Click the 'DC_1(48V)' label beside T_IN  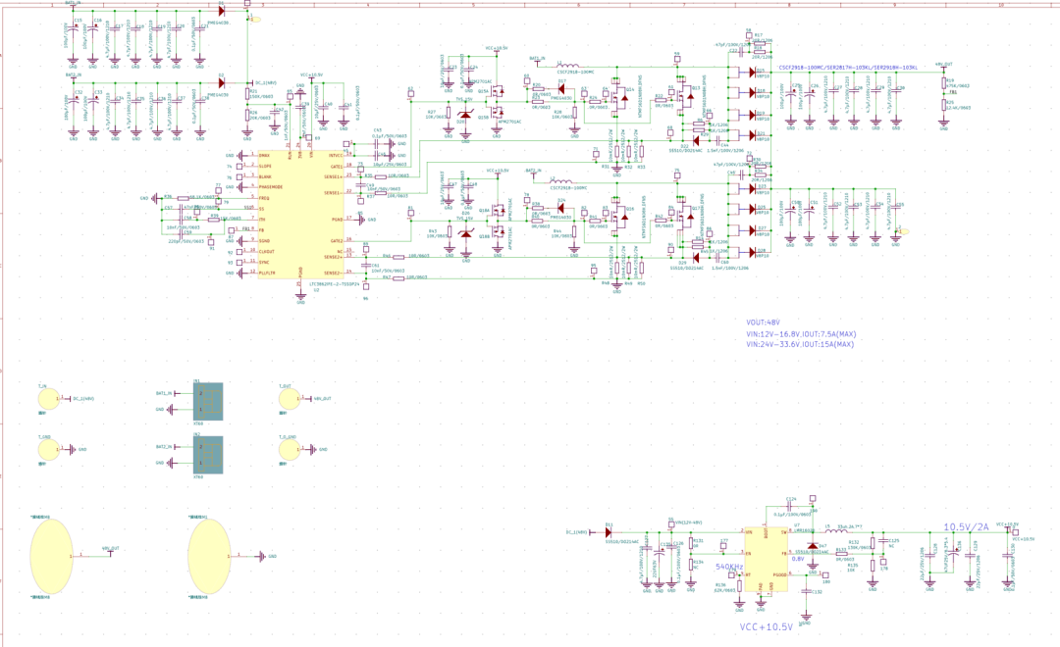coord(83,398)
